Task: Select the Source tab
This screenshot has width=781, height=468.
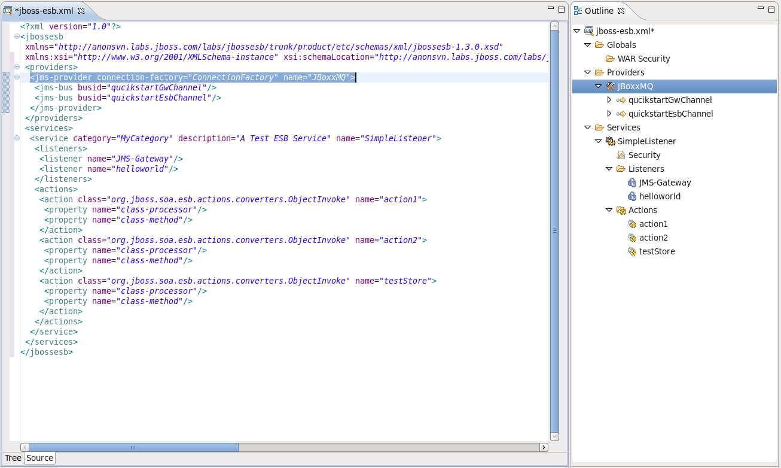Action: pos(40,458)
